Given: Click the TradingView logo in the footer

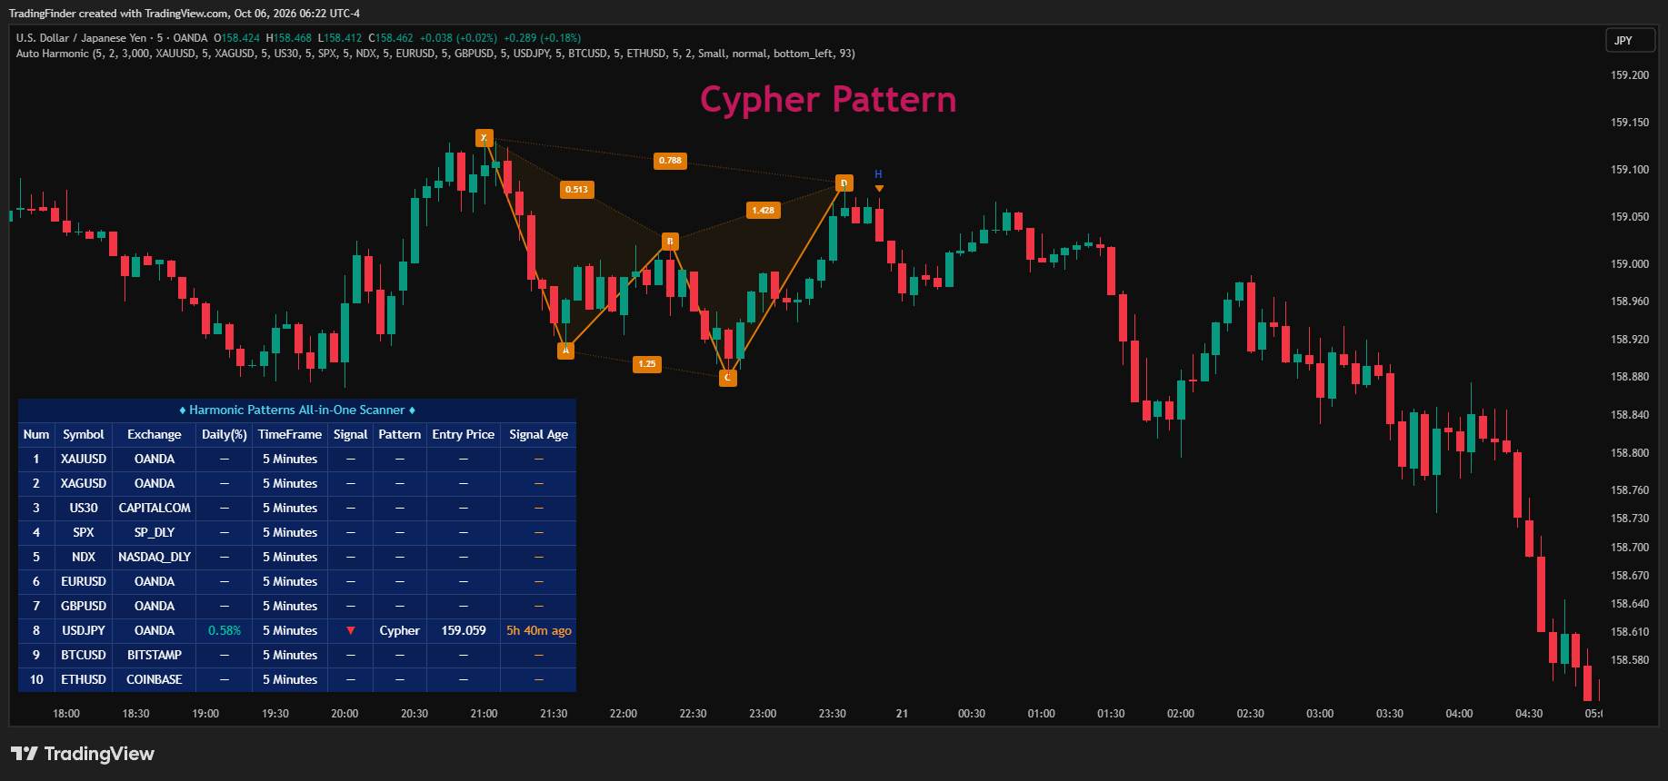Looking at the screenshot, I should [x=83, y=754].
